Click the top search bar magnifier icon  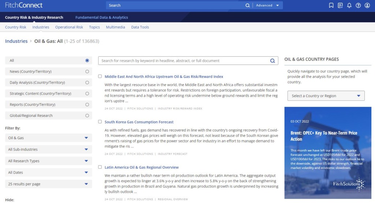(248, 5)
